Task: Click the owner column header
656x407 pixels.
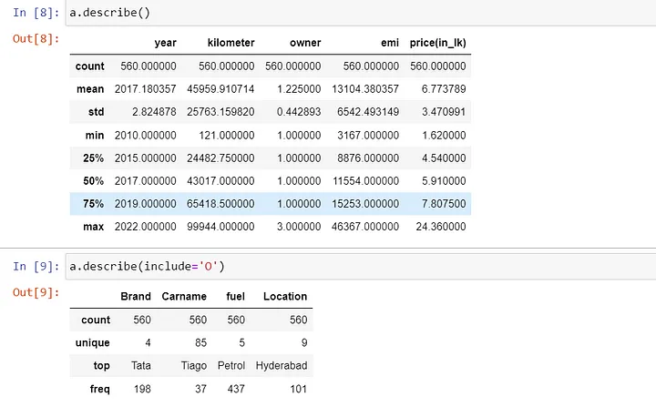Action: 305,43
